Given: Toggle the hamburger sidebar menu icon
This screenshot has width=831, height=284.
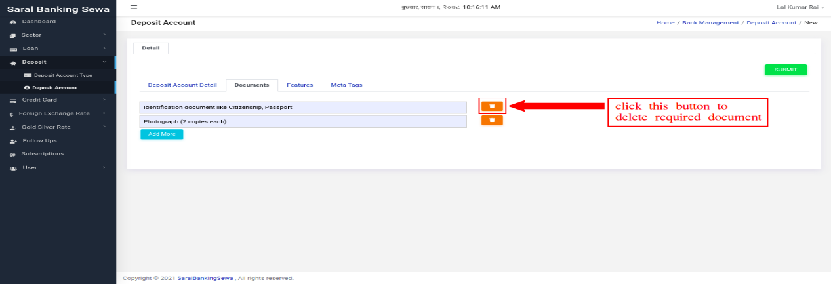Looking at the screenshot, I should pyautogui.click(x=134, y=7).
